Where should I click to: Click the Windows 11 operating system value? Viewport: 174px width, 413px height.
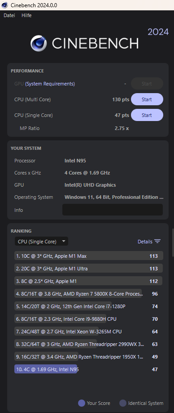(114, 197)
